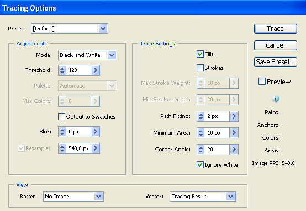Click the Threshold spinner arrows

[x=62, y=70]
